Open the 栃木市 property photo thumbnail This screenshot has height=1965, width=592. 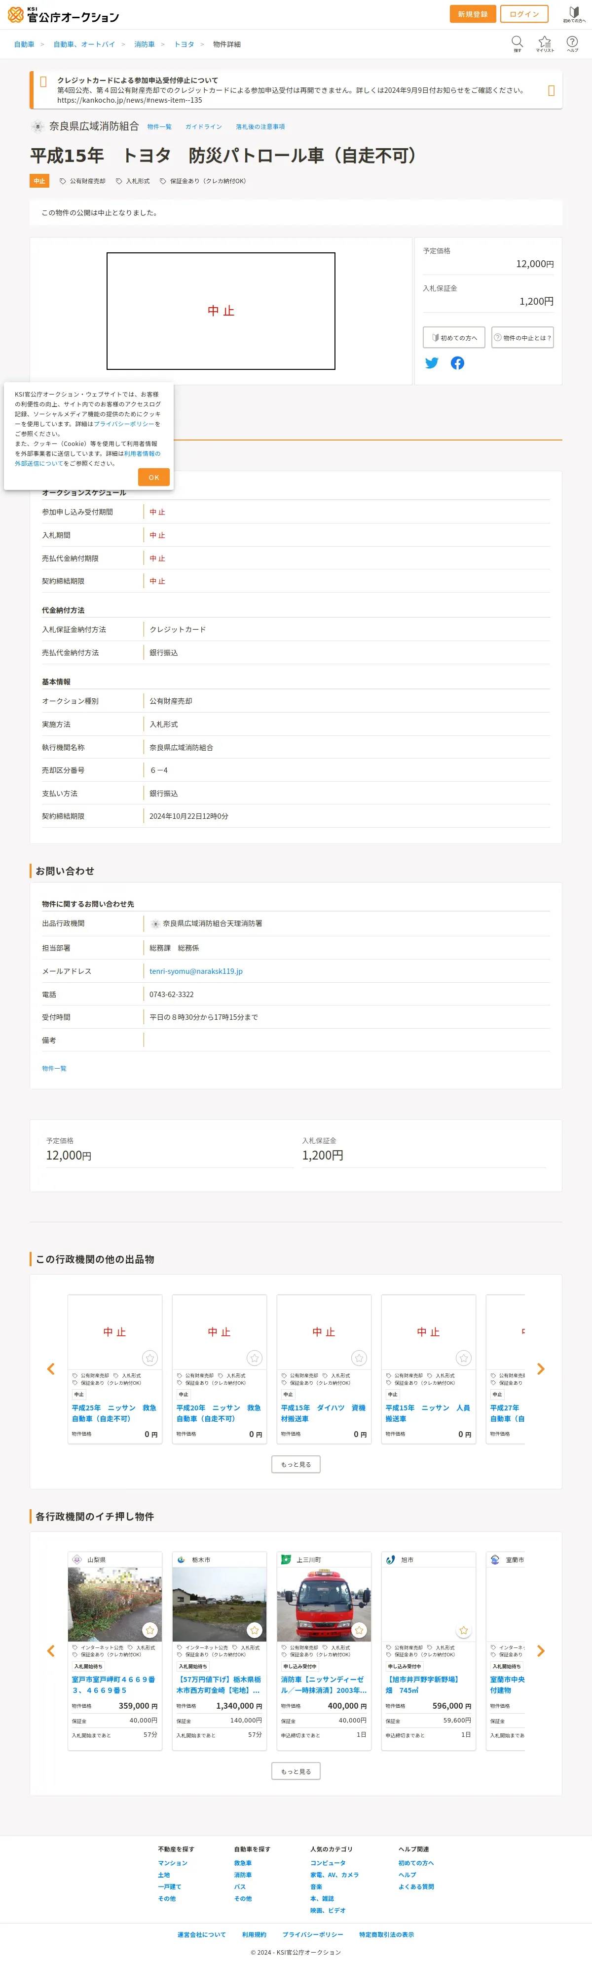tap(220, 1604)
